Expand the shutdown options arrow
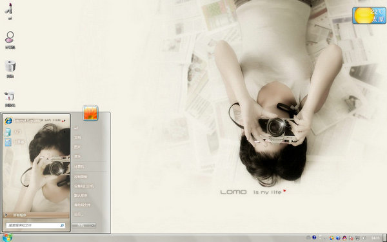The height and width of the screenshot is (242, 387). (93, 225)
